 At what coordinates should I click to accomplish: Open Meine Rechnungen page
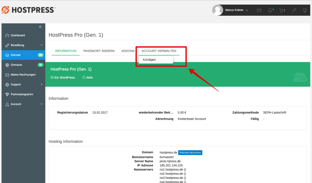click(23, 75)
